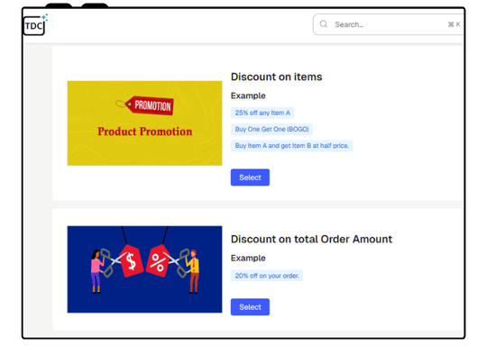This screenshot has height=346, width=487.
Task: Focus the Search input field
Action: click(x=388, y=24)
